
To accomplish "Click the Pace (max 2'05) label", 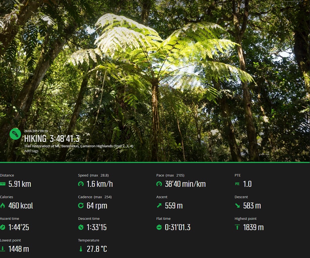I will [170, 175].
